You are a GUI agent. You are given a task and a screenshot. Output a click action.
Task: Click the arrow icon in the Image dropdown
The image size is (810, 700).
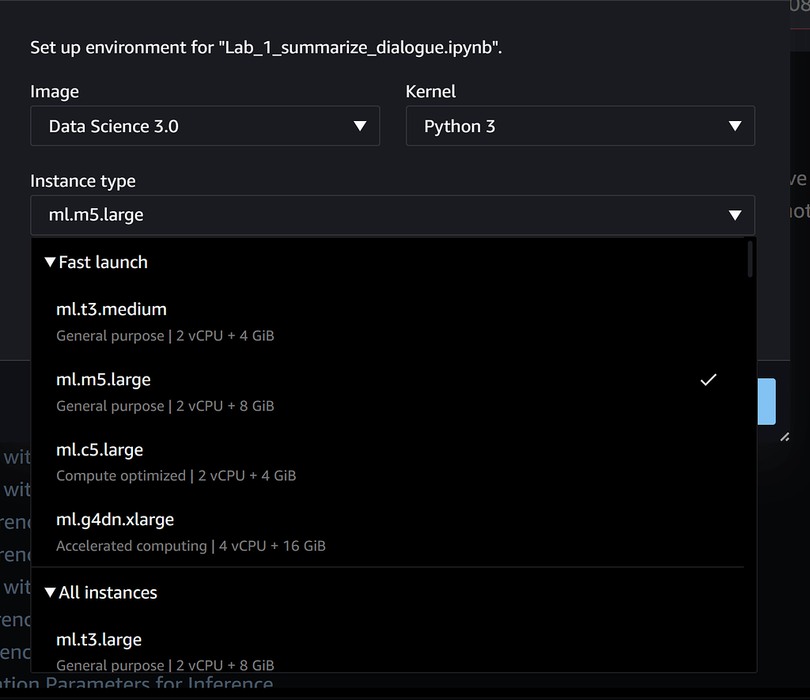point(360,127)
